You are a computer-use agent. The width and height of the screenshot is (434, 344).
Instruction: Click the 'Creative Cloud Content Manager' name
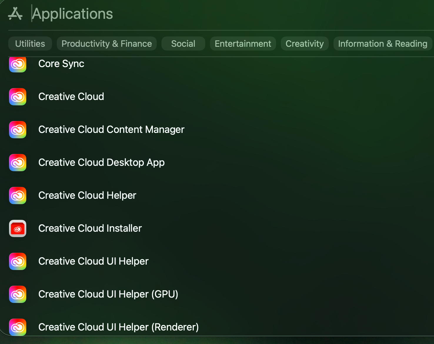point(111,130)
